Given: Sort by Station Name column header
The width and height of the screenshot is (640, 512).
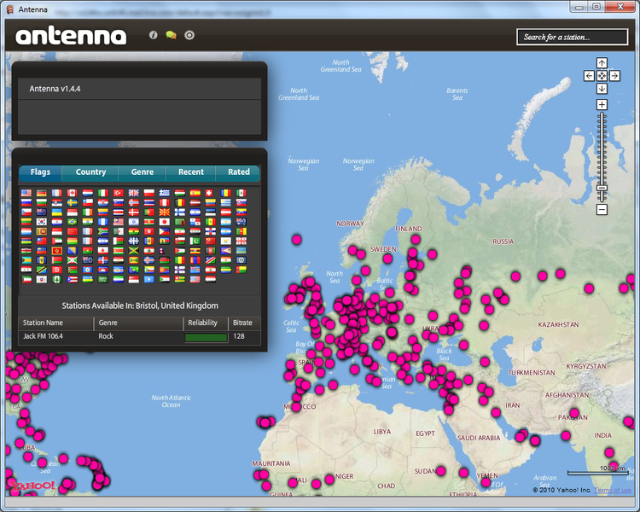Looking at the screenshot, I should (56, 323).
